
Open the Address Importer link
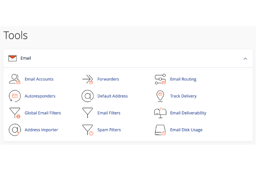(41, 130)
